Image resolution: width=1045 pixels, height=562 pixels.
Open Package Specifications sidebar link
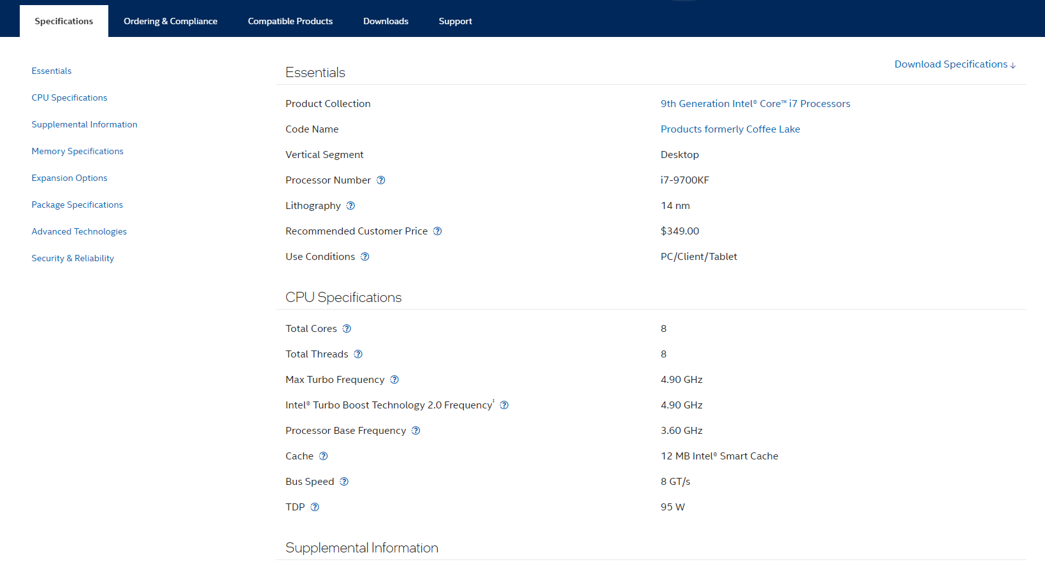pyautogui.click(x=77, y=205)
